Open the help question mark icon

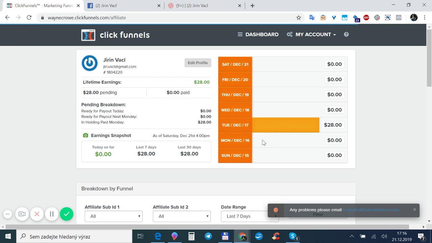coord(346,34)
